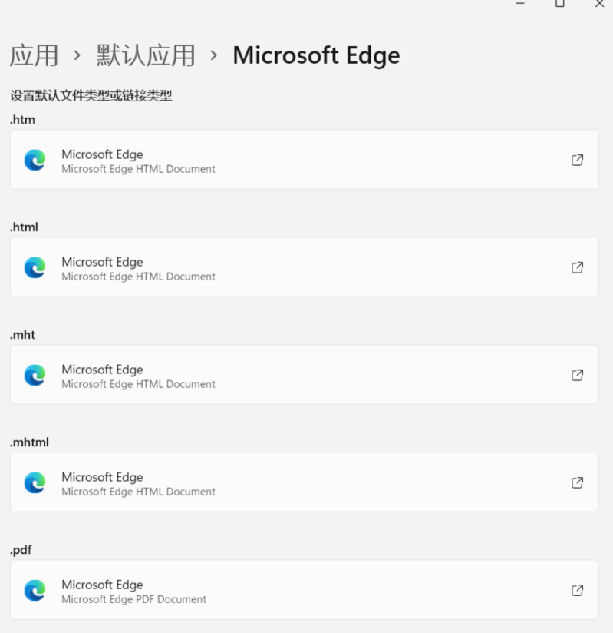Open the .htm default app card
613x633 pixels.
304,160
